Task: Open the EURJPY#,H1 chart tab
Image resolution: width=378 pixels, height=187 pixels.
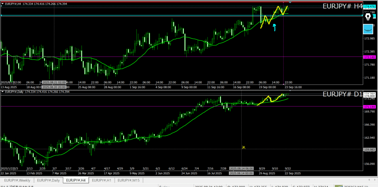Action: 101,180
